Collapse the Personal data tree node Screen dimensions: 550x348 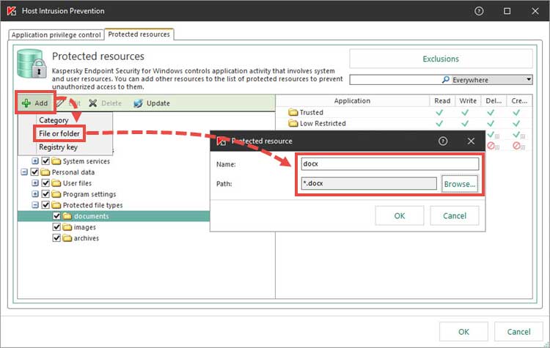coord(25,172)
